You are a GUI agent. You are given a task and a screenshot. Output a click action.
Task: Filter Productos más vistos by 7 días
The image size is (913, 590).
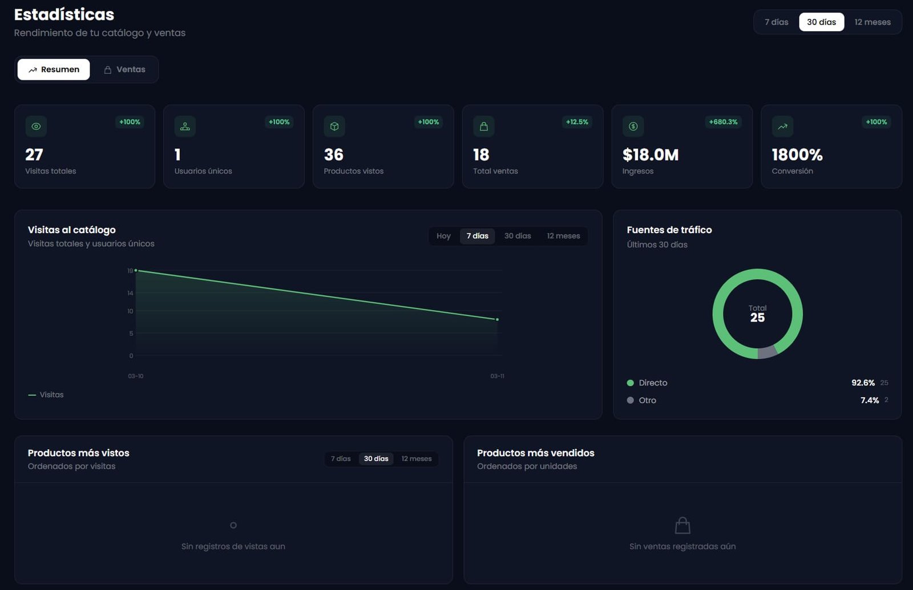pos(341,459)
